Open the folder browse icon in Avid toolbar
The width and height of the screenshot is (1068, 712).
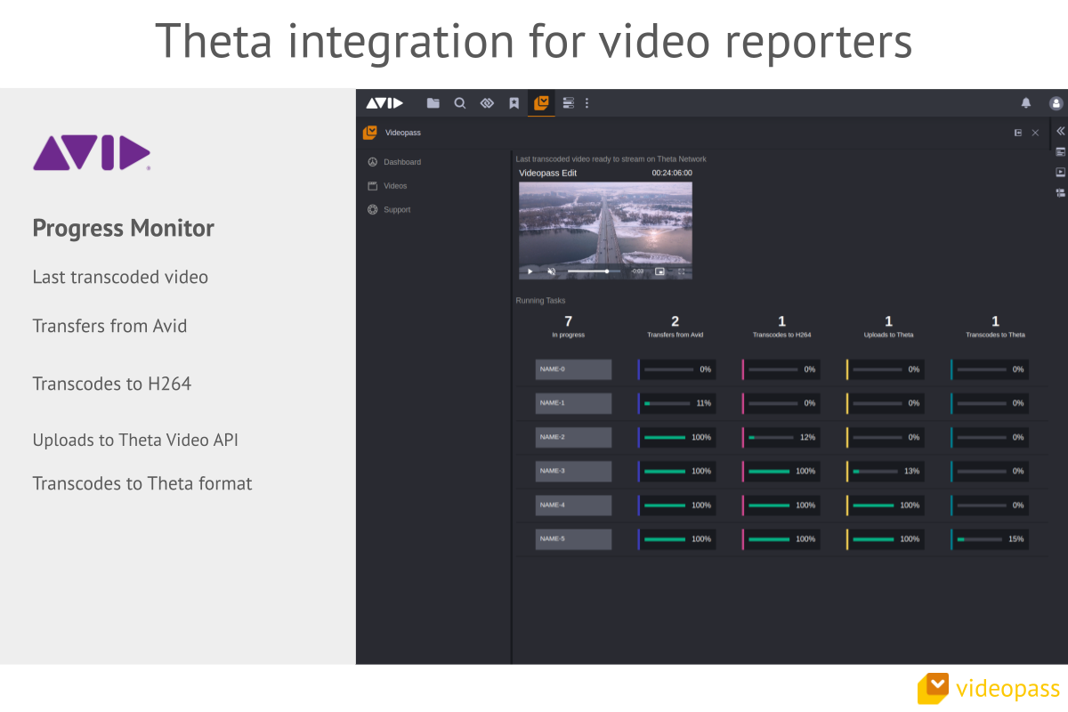click(433, 103)
